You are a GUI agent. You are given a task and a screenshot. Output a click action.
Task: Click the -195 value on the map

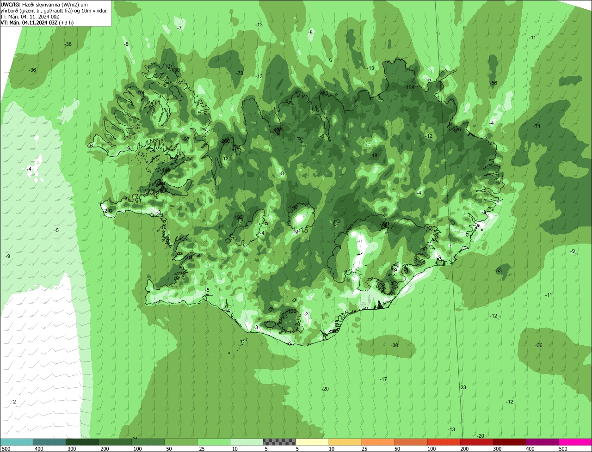(238, 217)
